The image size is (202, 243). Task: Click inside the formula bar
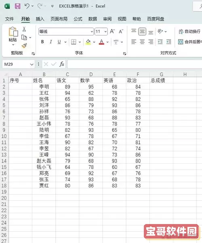(135, 64)
